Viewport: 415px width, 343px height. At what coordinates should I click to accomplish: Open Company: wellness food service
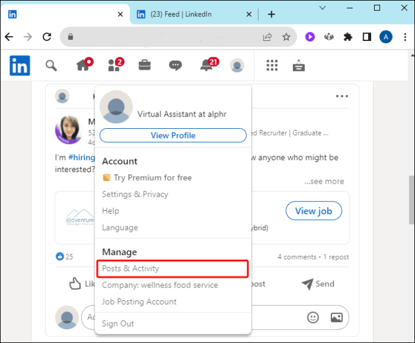pos(160,285)
